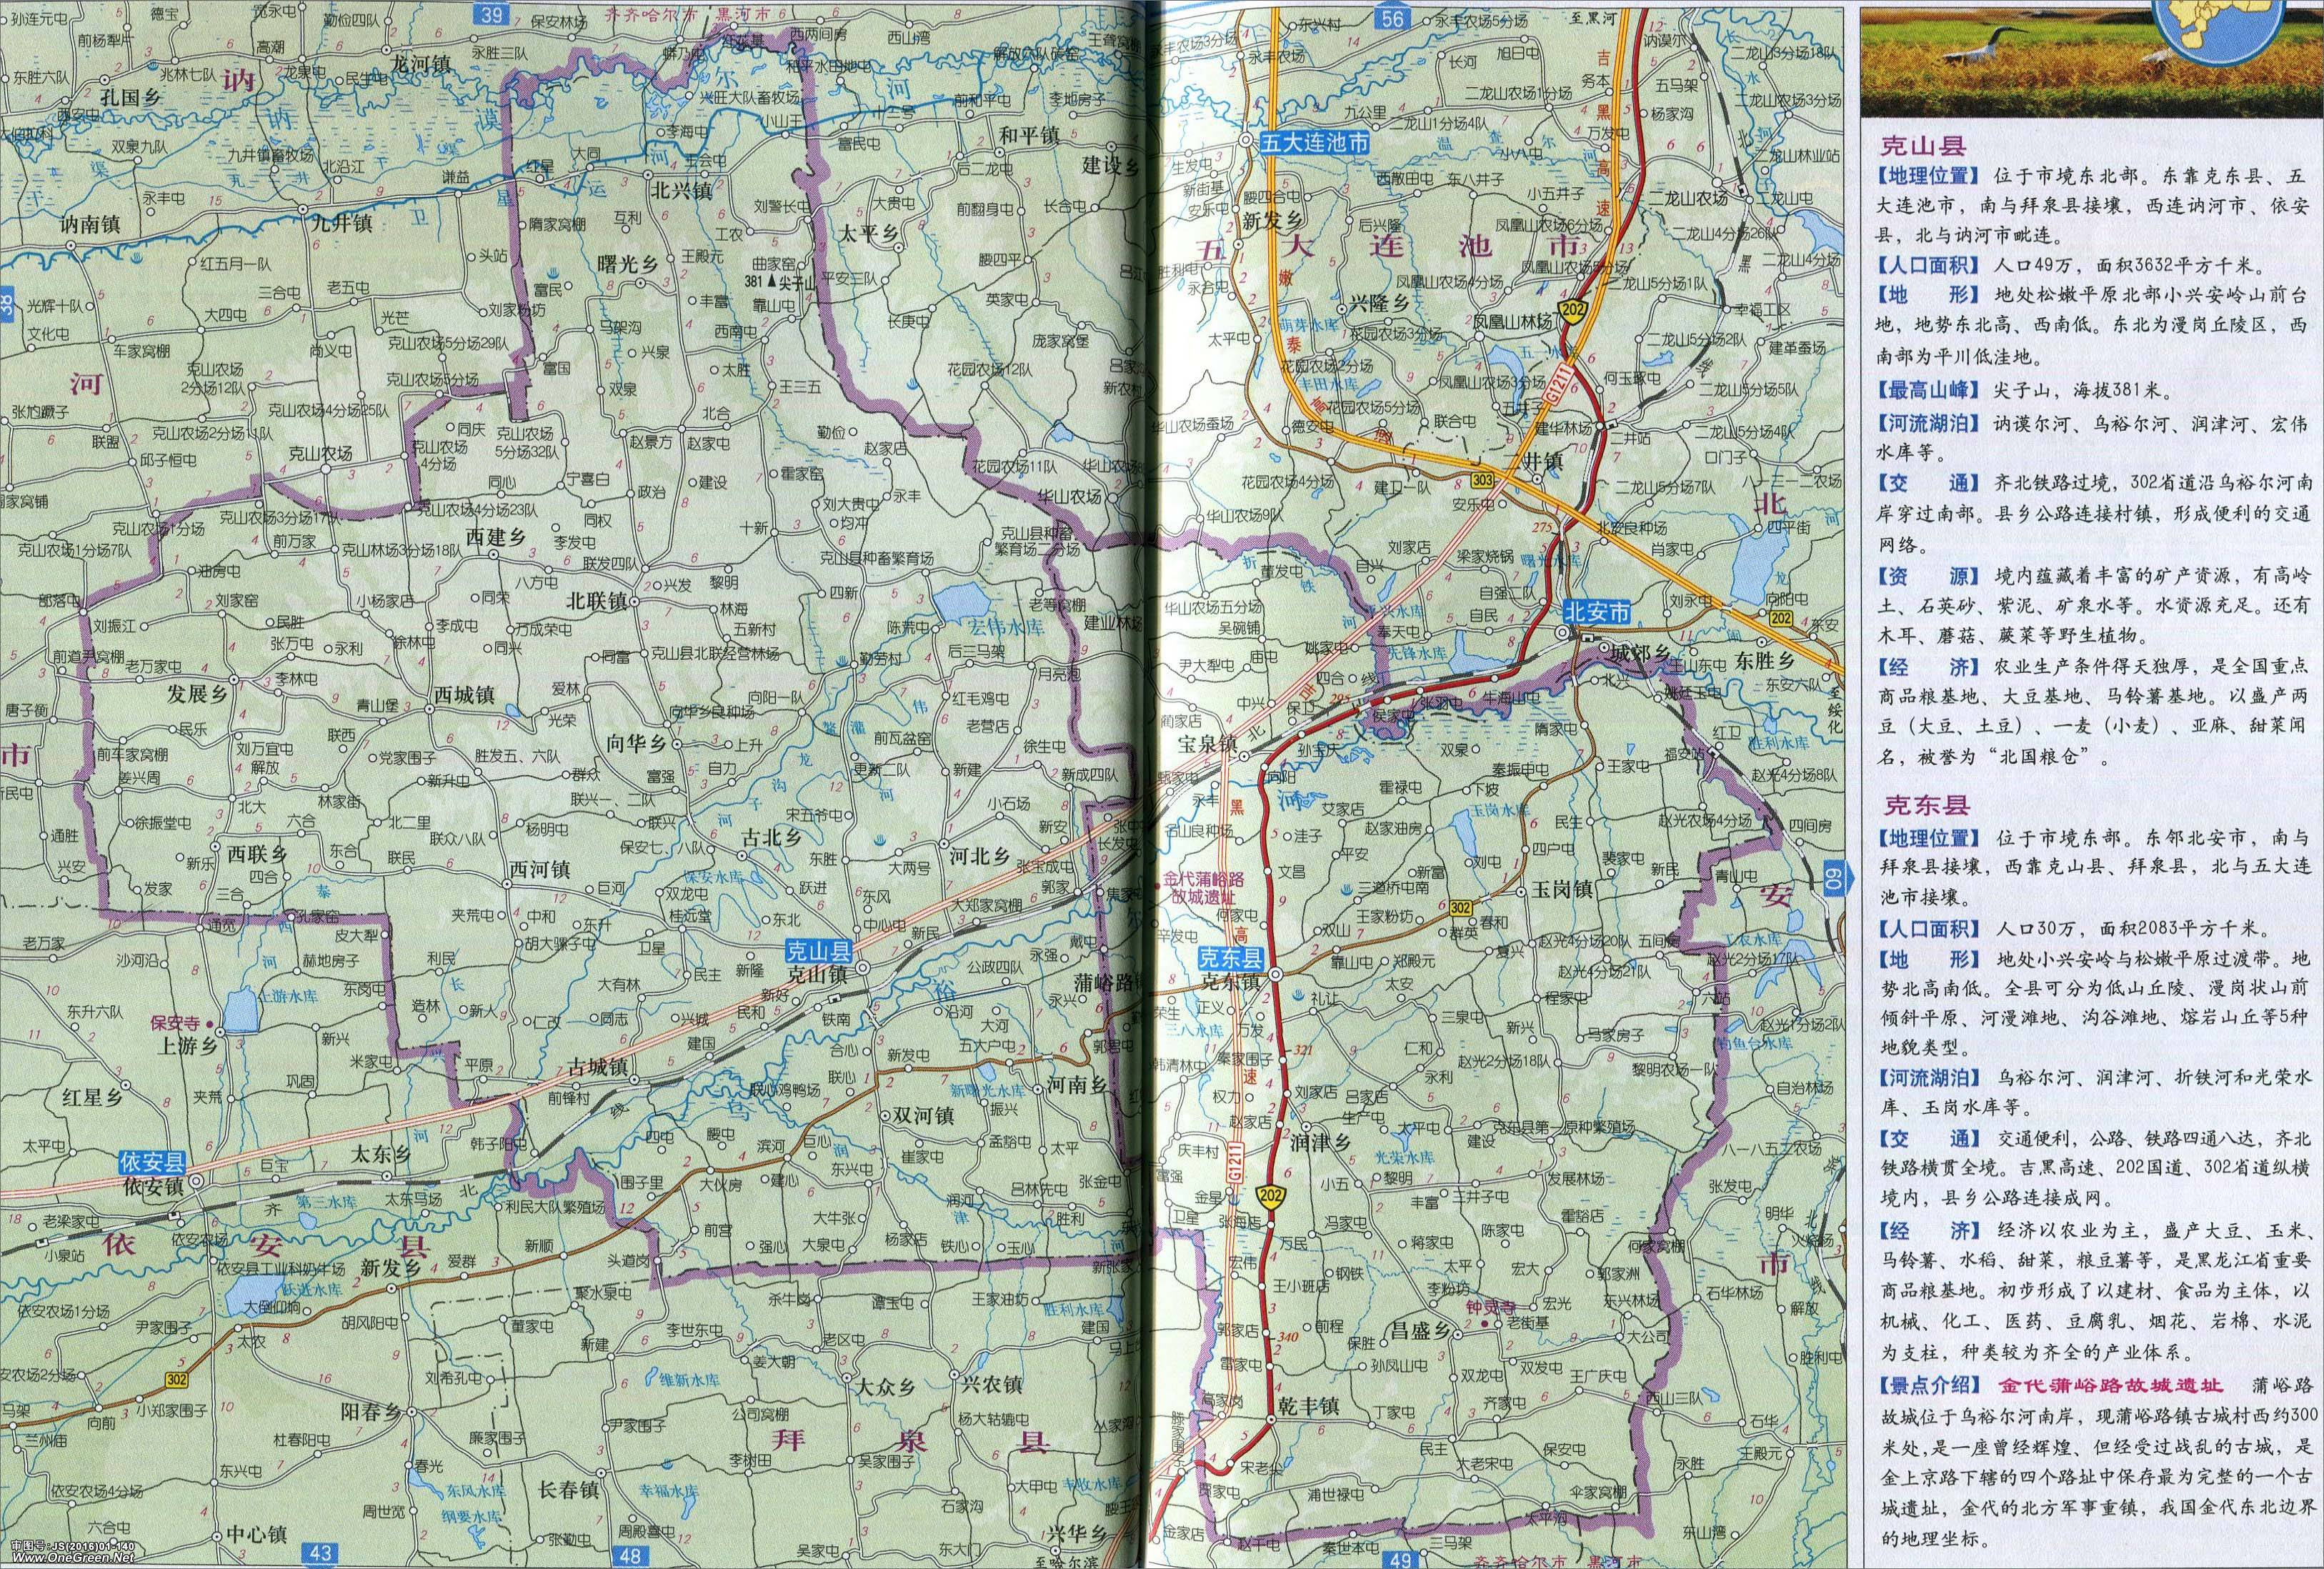
Task: Click the 303 provincial road shield
Action: [1483, 481]
